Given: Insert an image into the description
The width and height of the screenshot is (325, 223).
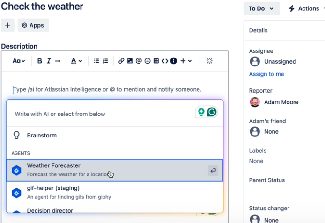Looking at the screenshot, I should click(130, 61).
